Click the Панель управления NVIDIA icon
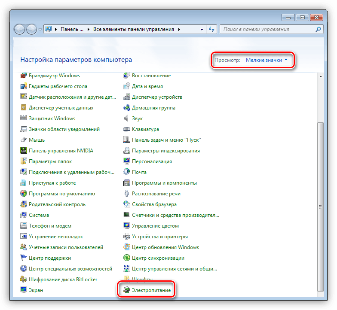 tap(23, 151)
